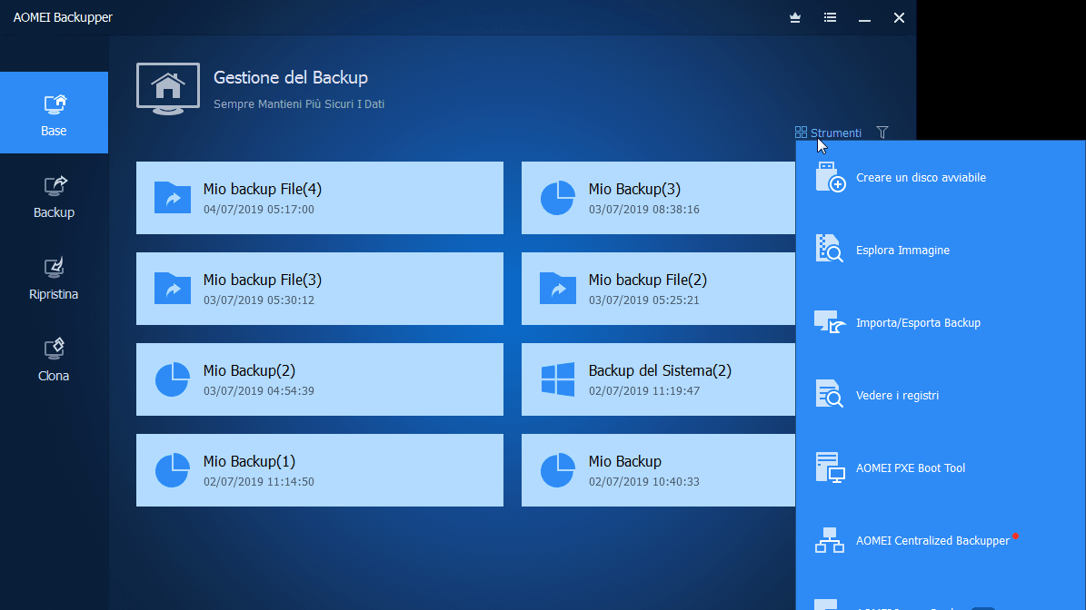Viewport: 1086px width, 610px height.
Task: Switch to the Backup sidebar tab
Action: pyautogui.click(x=54, y=196)
